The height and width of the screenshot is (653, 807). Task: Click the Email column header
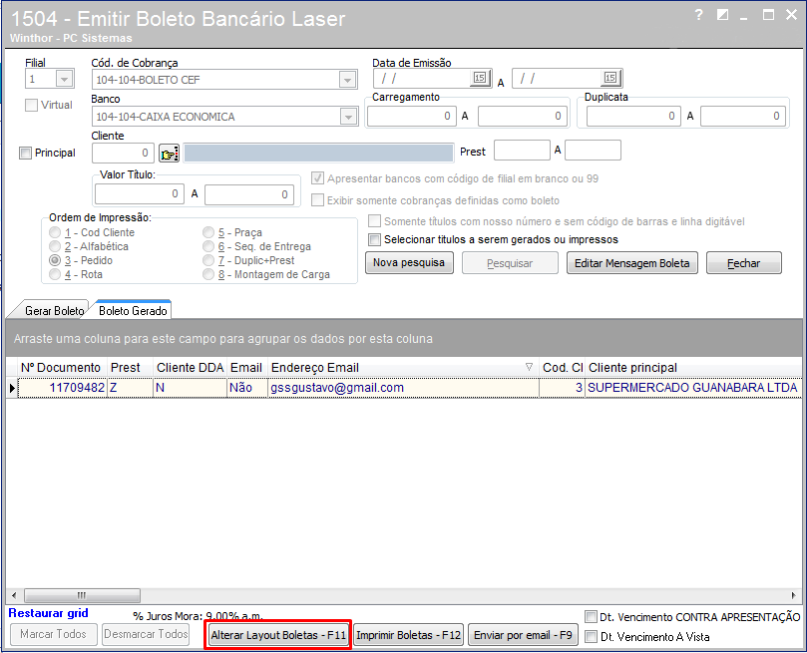pyautogui.click(x=247, y=367)
